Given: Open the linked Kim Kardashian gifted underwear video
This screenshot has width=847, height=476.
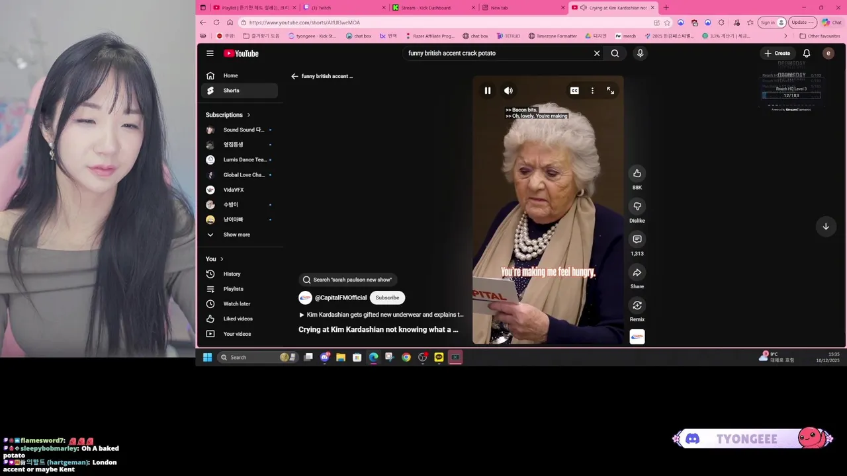Looking at the screenshot, I should point(381,315).
